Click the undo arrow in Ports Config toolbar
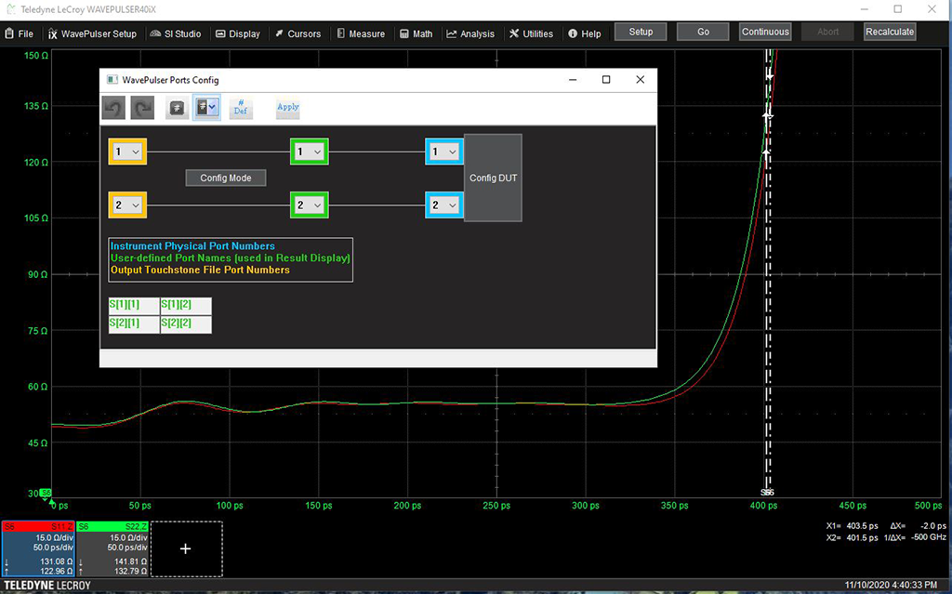The width and height of the screenshot is (952, 594). click(113, 108)
